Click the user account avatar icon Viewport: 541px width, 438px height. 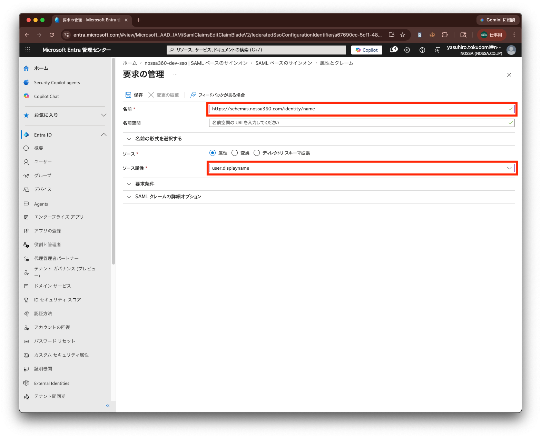tap(511, 50)
